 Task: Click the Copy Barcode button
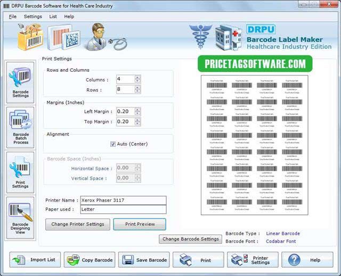click(x=90, y=260)
